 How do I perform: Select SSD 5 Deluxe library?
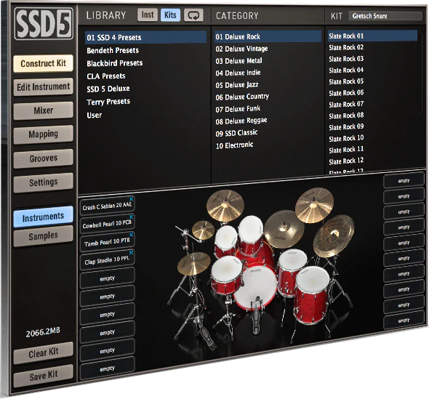(108, 89)
